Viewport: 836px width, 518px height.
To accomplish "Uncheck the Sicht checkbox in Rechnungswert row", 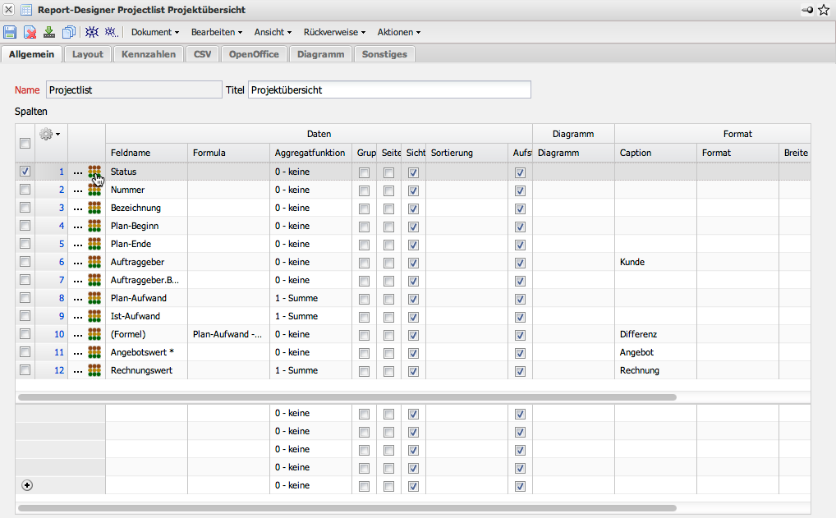I will [413, 370].
